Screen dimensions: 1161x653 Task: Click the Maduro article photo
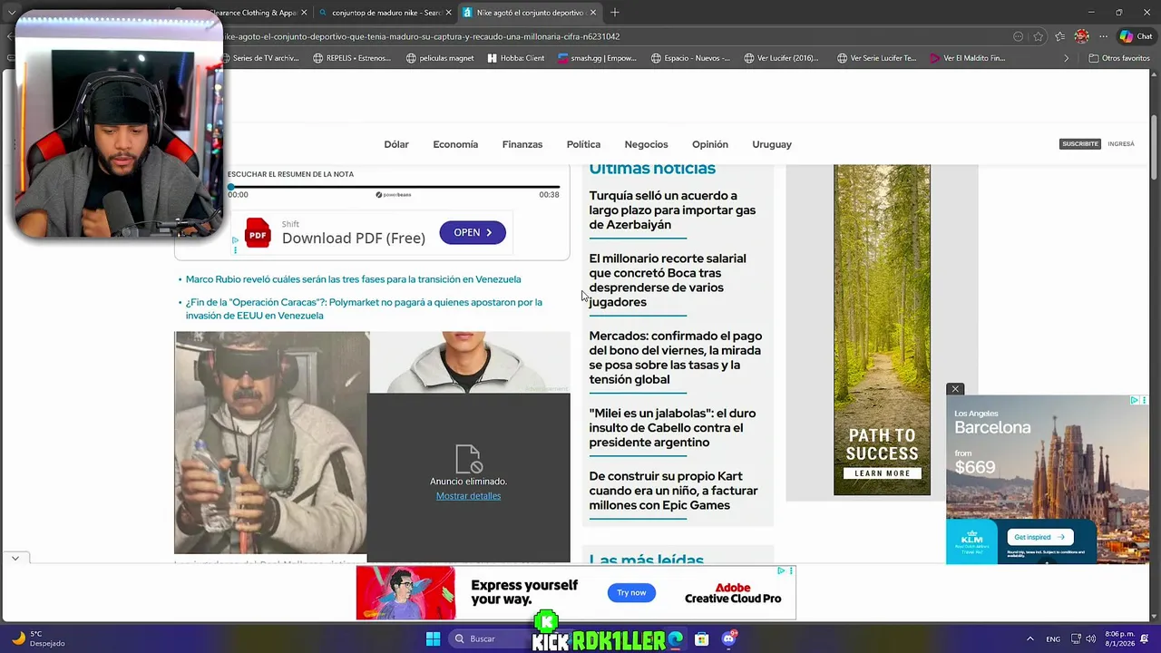[x=271, y=442]
